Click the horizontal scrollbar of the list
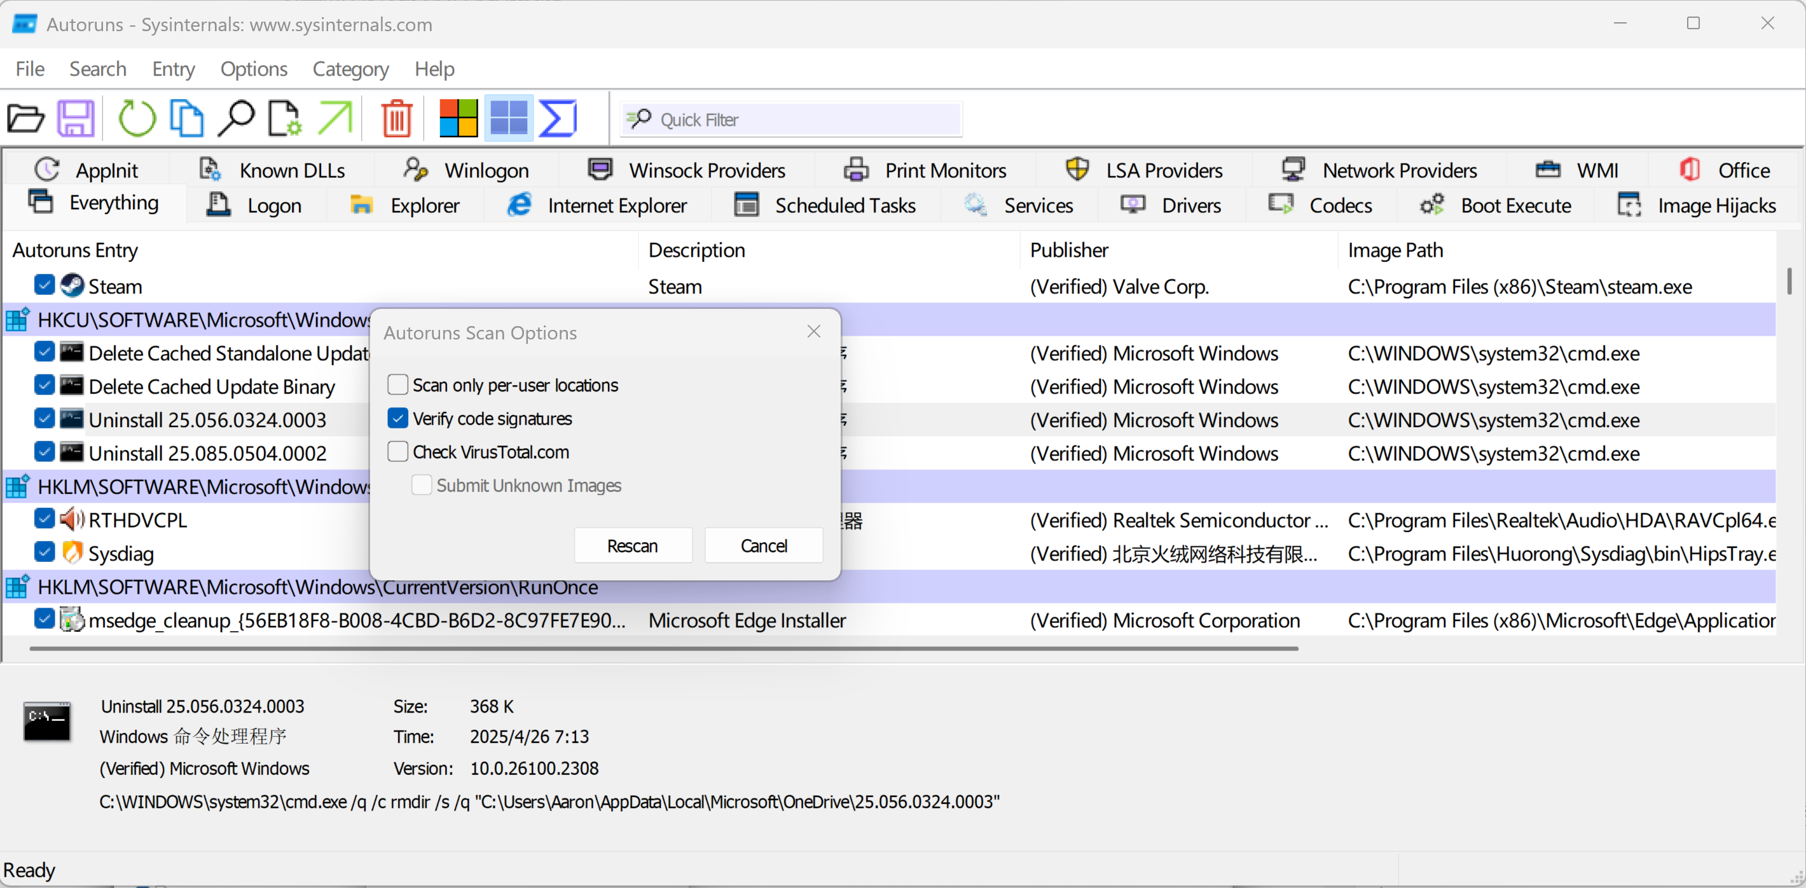1806x888 pixels. [663, 648]
